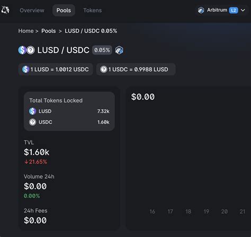Click the LUSD icon in Total Tokens Locked
This screenshot has width=251, height=237.
click(x=33, y=111)
